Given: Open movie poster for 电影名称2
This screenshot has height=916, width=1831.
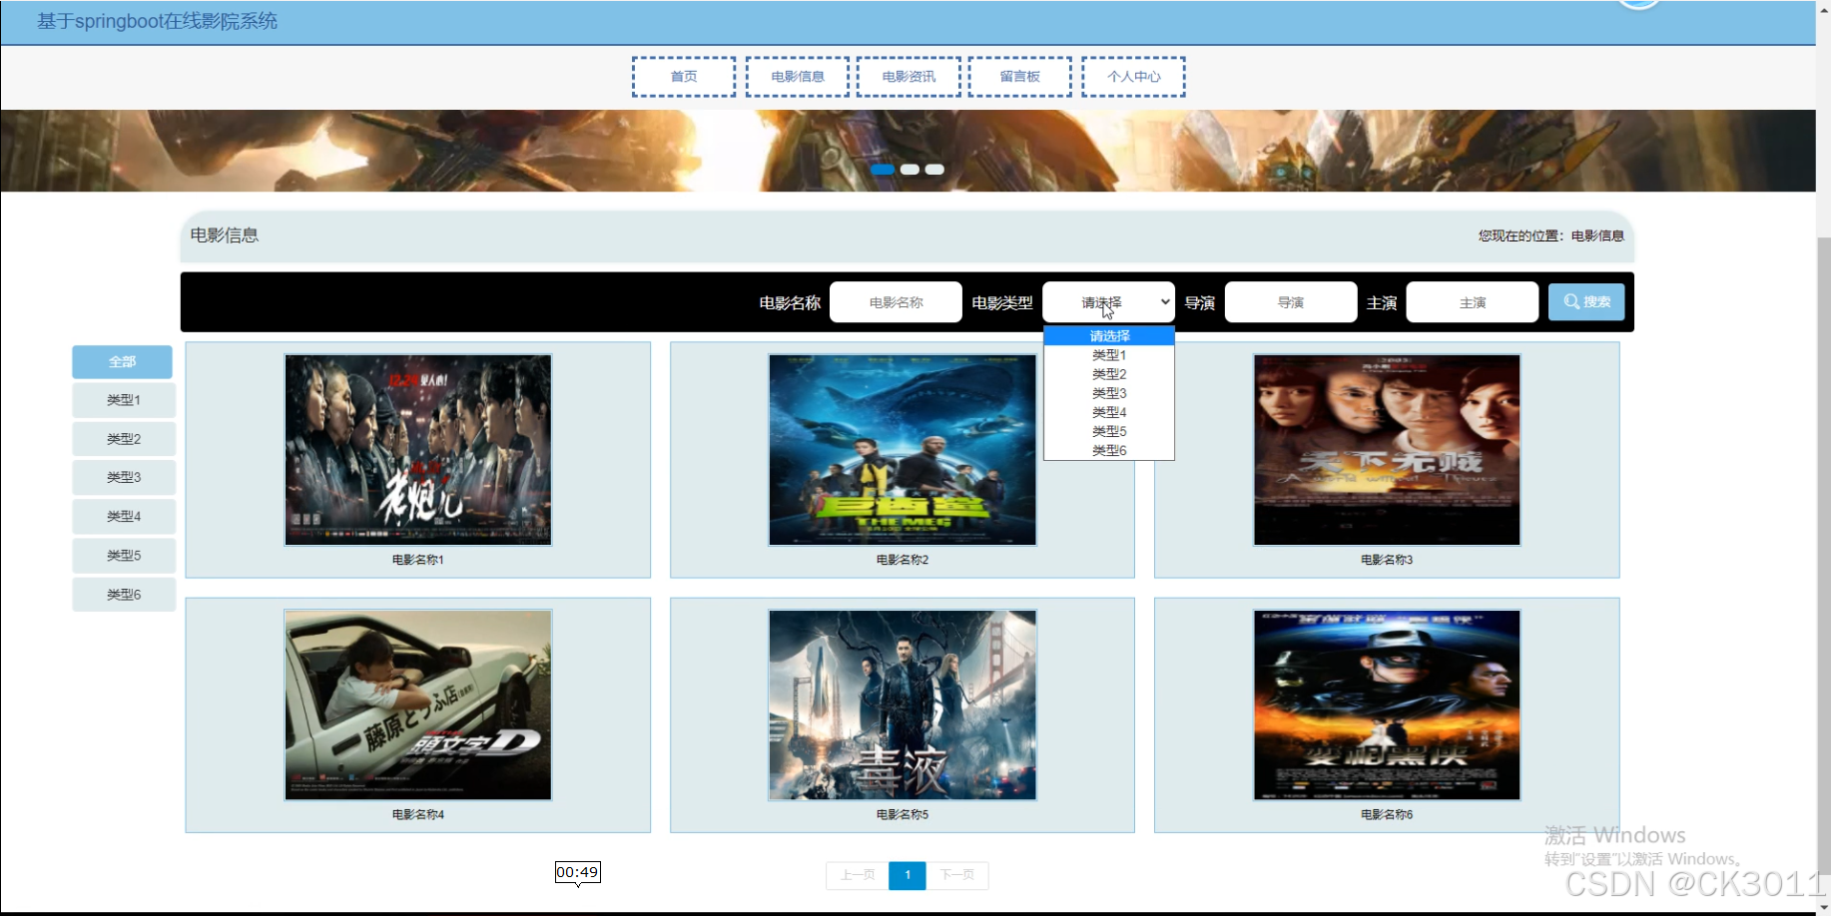Looking at the screenshot, I should tap(903, 450).
